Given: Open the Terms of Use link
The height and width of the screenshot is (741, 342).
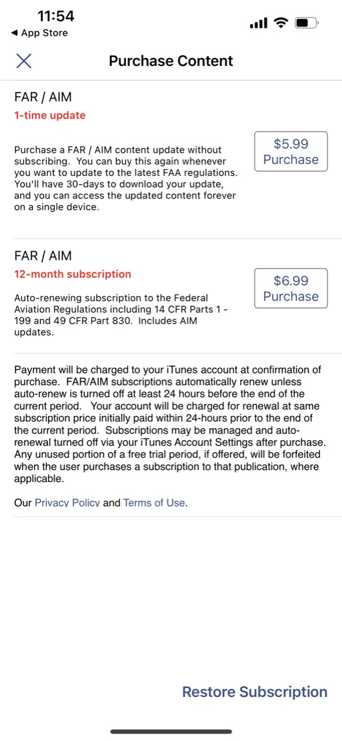Looking at the screenshot, I should (154, 502).
